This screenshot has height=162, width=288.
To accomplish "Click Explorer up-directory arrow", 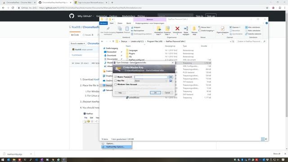I will pyautogui.click(x=113, y=41).
